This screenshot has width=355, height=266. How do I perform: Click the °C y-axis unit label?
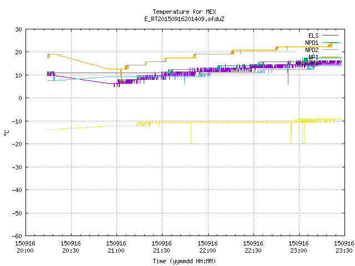point(6,133)
